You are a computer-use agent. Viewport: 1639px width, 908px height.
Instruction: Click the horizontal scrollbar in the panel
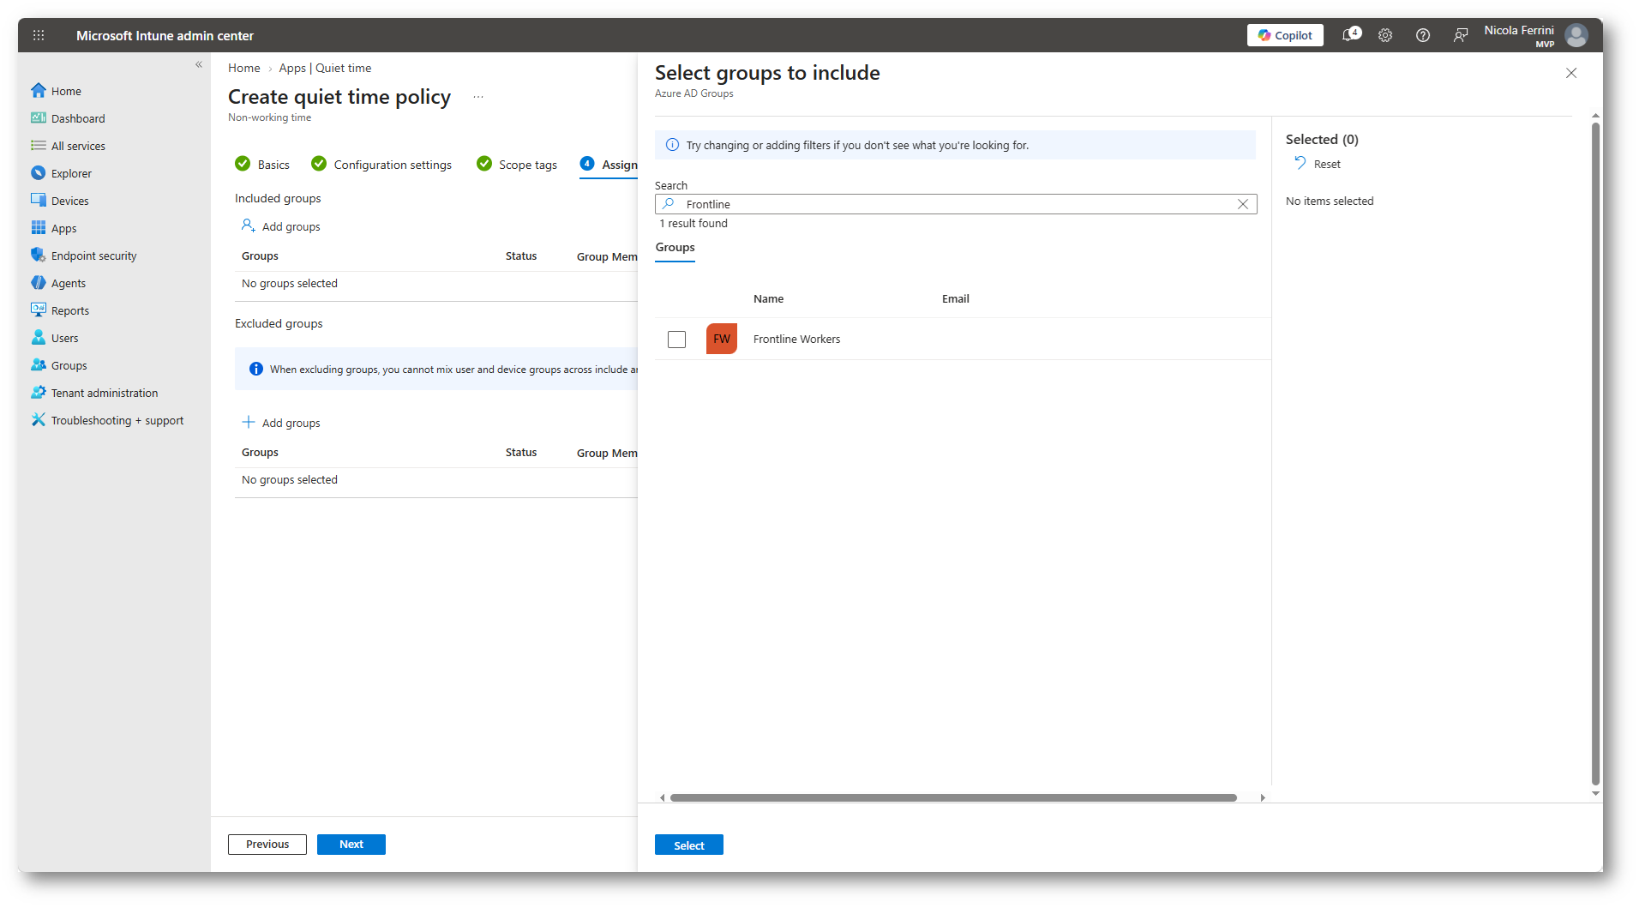point(953,797)
